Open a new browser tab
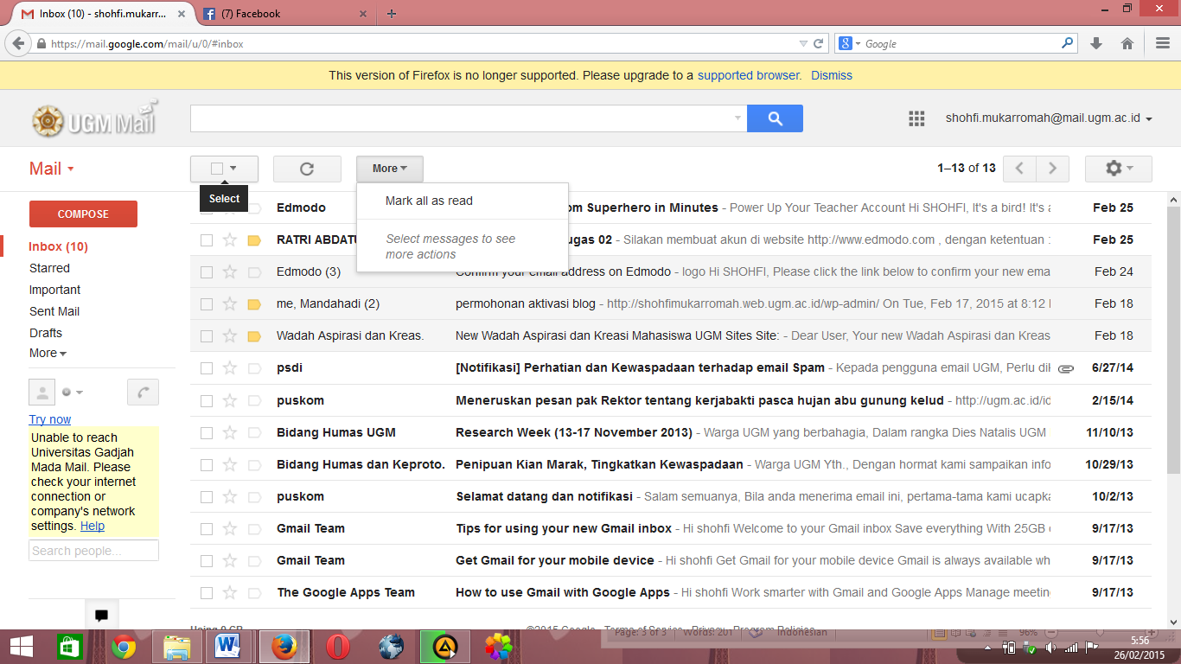This screenshot has height=664, width=1181. tap(392, 14)
